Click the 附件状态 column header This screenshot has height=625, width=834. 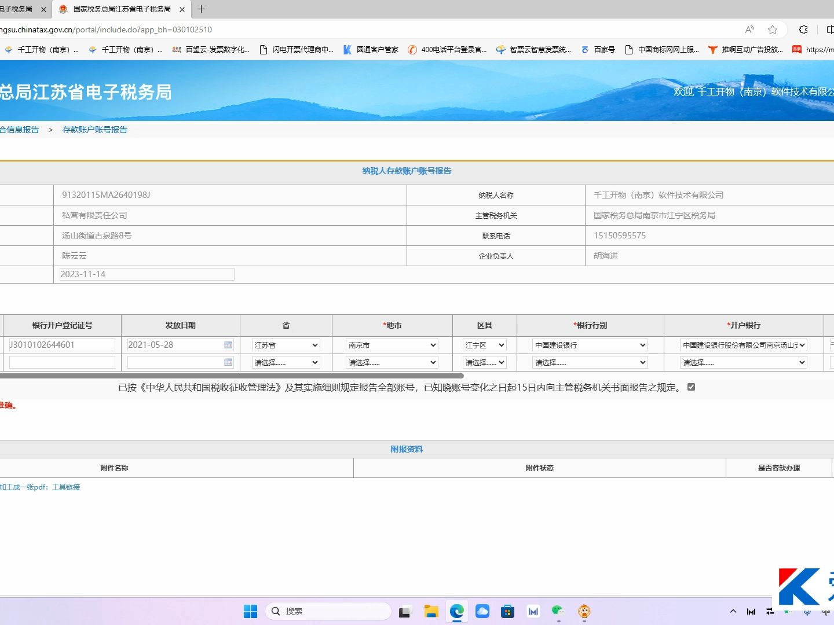[x=539, y=468]
